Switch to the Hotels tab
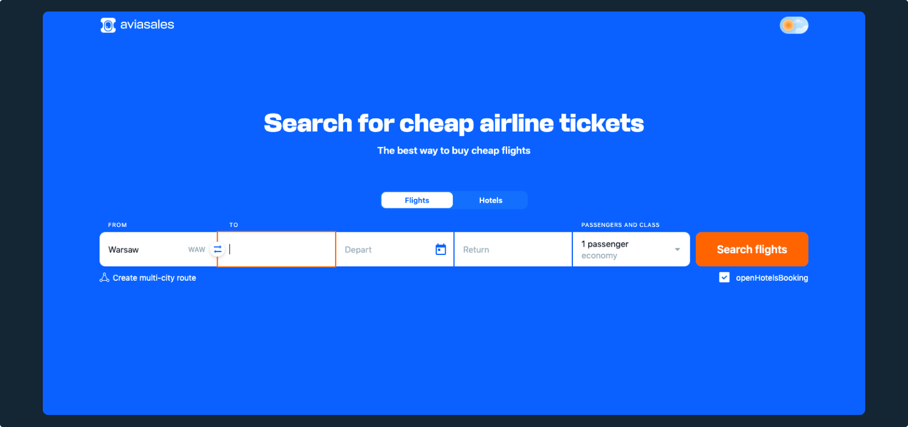Image resolution: width=908 pixels, height=427 pixels. pos(490,200)
